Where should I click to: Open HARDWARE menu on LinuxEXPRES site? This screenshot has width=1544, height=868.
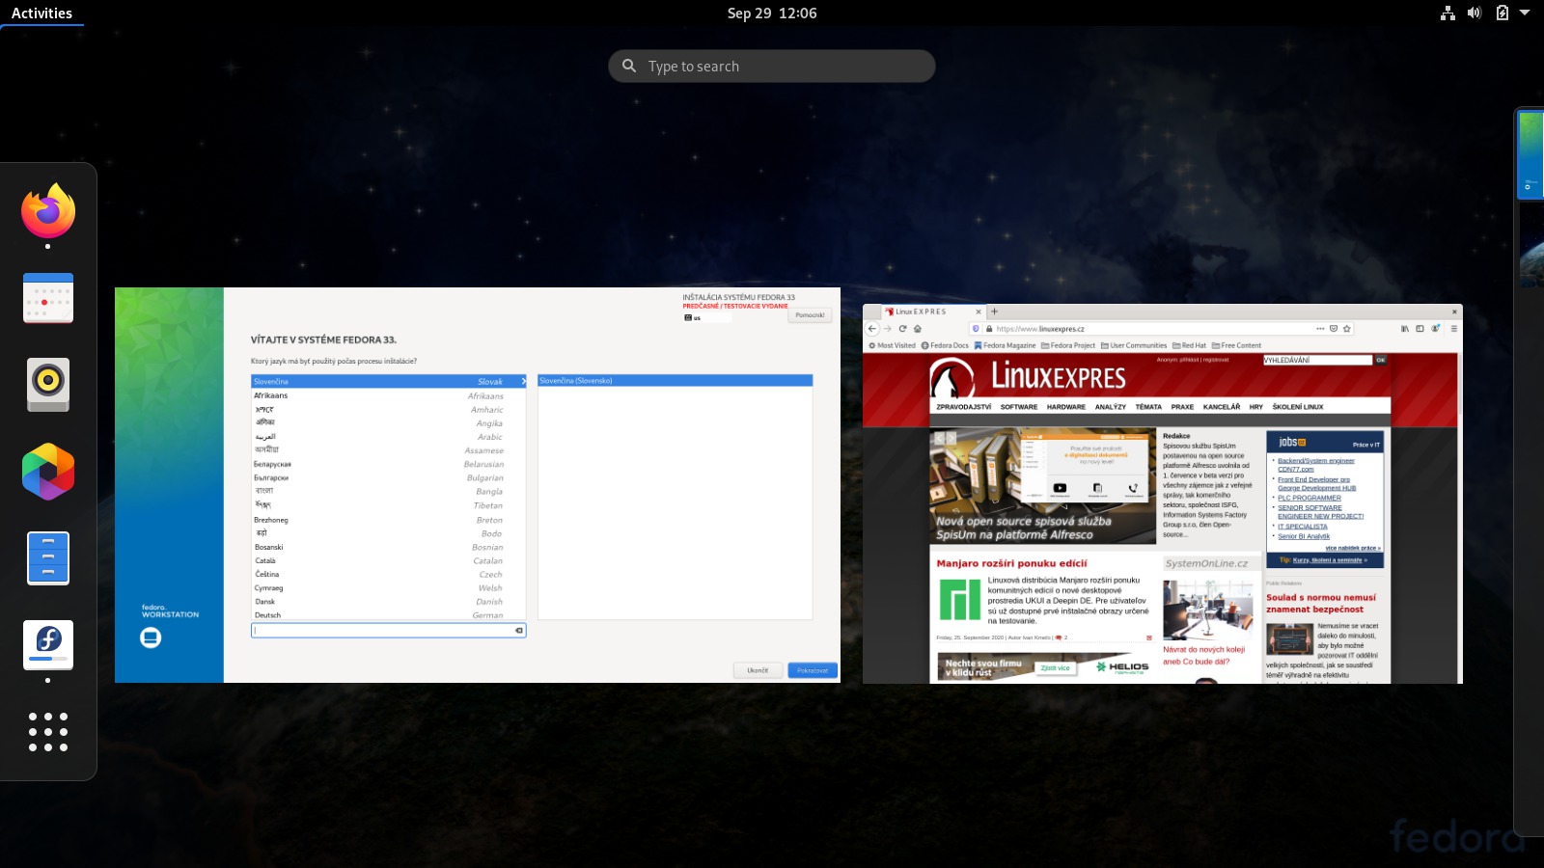point(1066,407)
